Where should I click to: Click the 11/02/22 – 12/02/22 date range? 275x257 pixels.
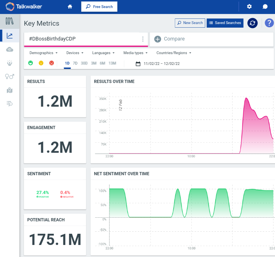[162, 64]
